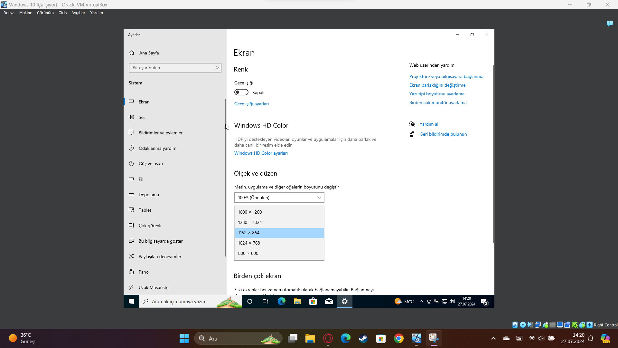
Task: Open the scale percentage dropdown
Action: click(x=279, y=198)
